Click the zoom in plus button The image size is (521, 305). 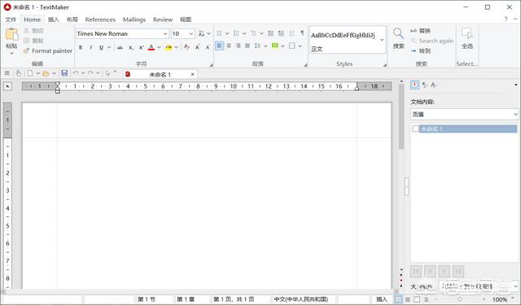(484, 299)
